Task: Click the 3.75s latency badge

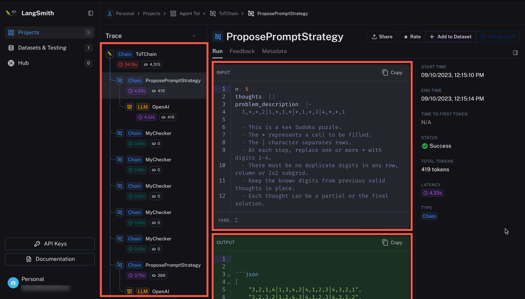Action: coord(137,276)
